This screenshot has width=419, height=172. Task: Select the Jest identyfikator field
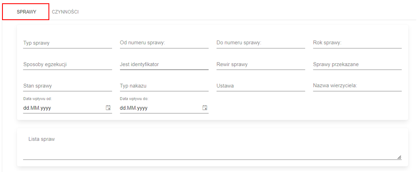click(x=164, y=64)
